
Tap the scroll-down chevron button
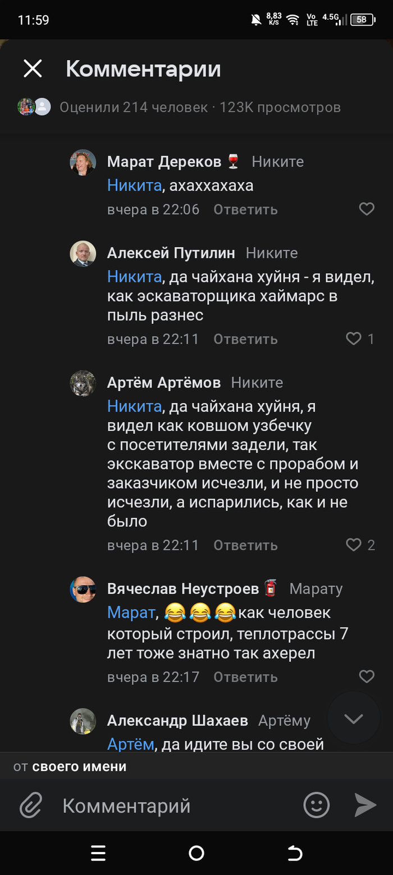(354, 718)
